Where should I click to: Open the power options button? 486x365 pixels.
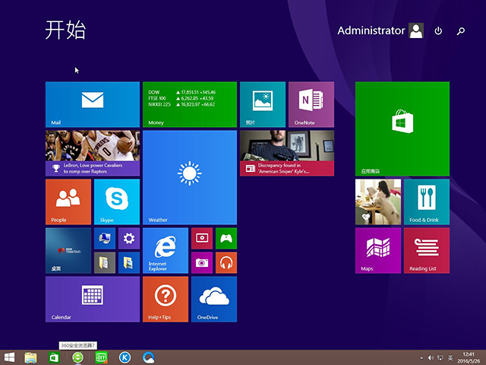coord(438,30)
